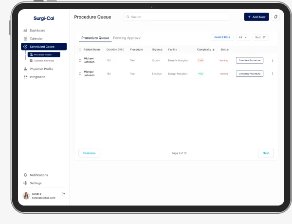Viewport: 292px width, 224px height.
Task: Open Schedule New Case in sidebar
Action: (x=42, y=61)
